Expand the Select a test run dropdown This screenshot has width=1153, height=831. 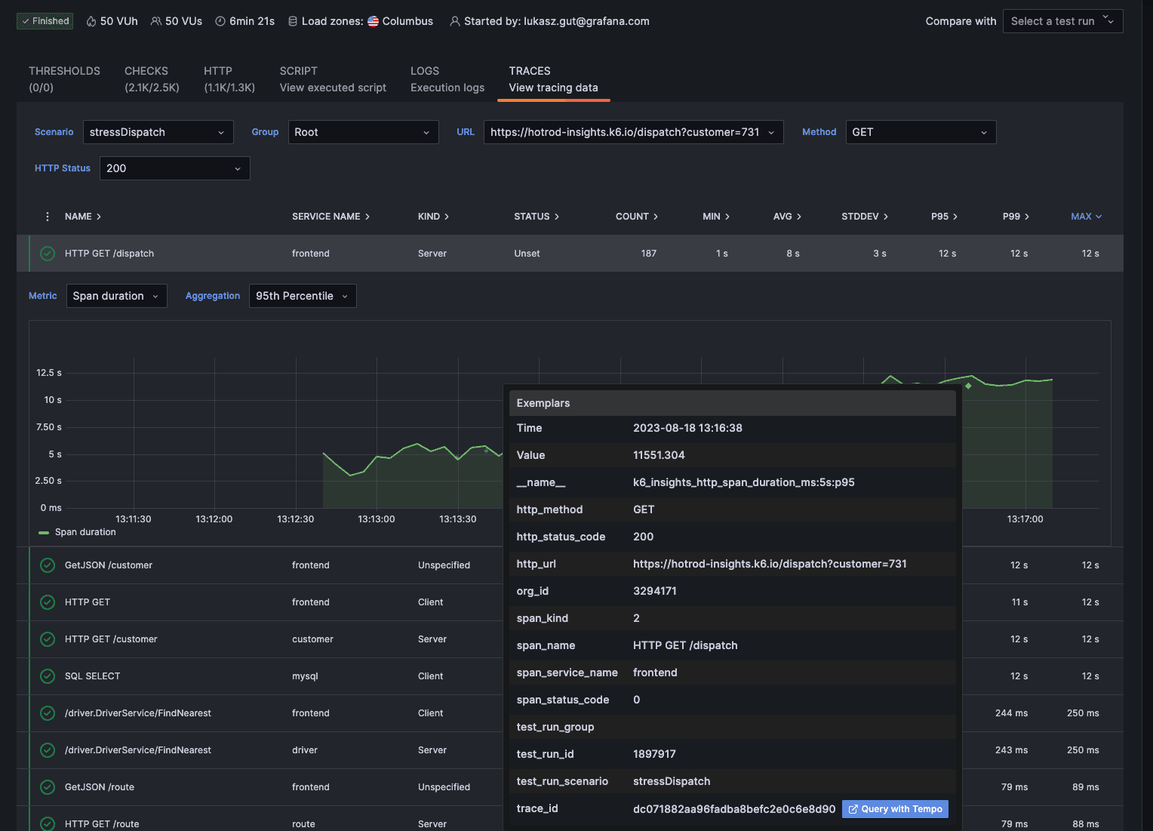click(x=1062, y=21)
